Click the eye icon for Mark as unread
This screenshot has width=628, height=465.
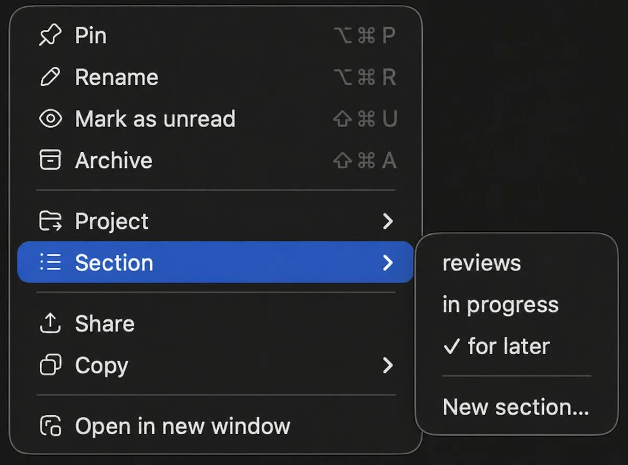click(x=50, y=119)
